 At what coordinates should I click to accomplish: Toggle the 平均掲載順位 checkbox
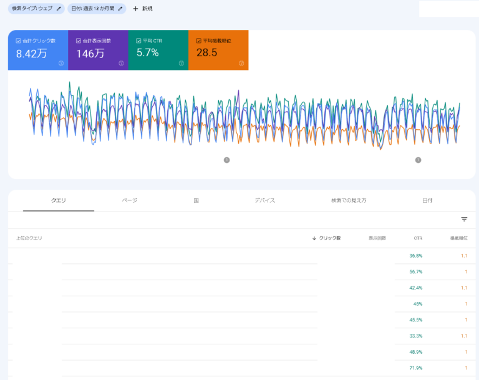pos(199,41)
